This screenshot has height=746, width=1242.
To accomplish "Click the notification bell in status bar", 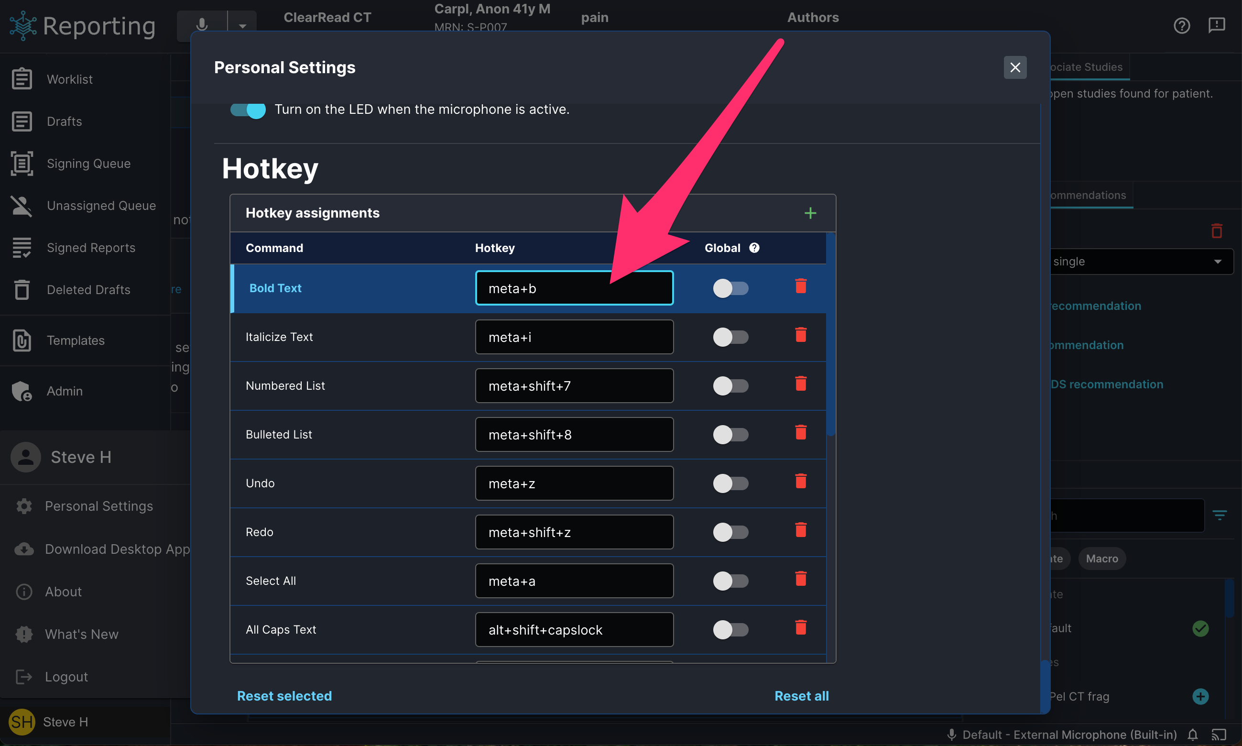I will [1192, 735].
